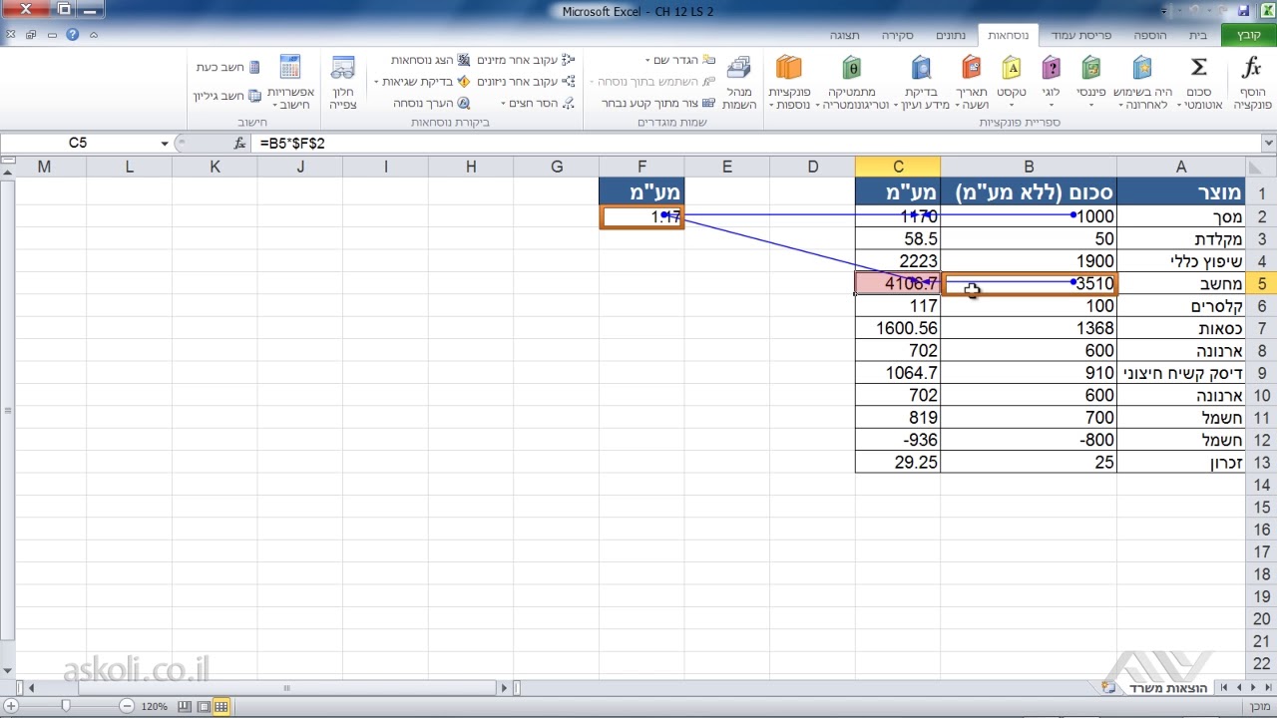This screenshot has width=1277, height=718.
Task: Switch to Page Layout view in status bar
Action: pyautogui.click(x=204, y=706)
